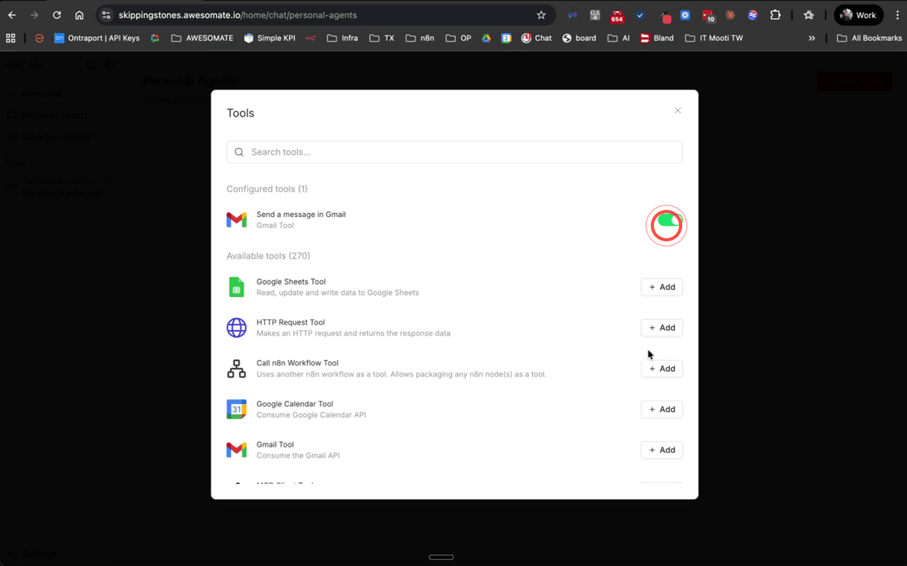Click the Gmail icon beside Send a message in Gmail

(x=237, y=219)
